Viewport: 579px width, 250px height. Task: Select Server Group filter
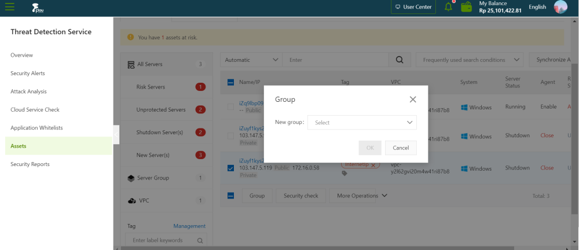(167, 178)
